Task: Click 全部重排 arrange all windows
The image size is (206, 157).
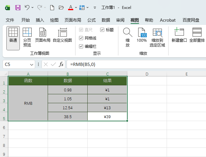Action: coord(197,35)
